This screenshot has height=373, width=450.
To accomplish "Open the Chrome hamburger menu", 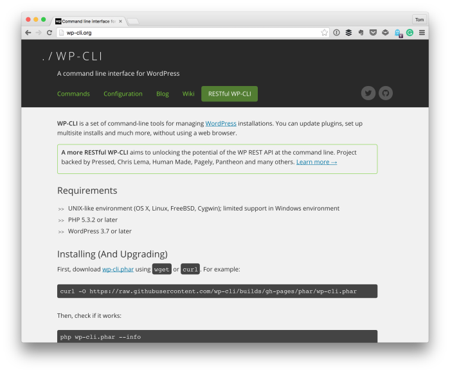I will click(x=422, y=33).
